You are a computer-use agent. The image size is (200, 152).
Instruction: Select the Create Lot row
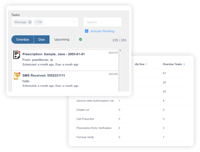[x=82, y=110]
